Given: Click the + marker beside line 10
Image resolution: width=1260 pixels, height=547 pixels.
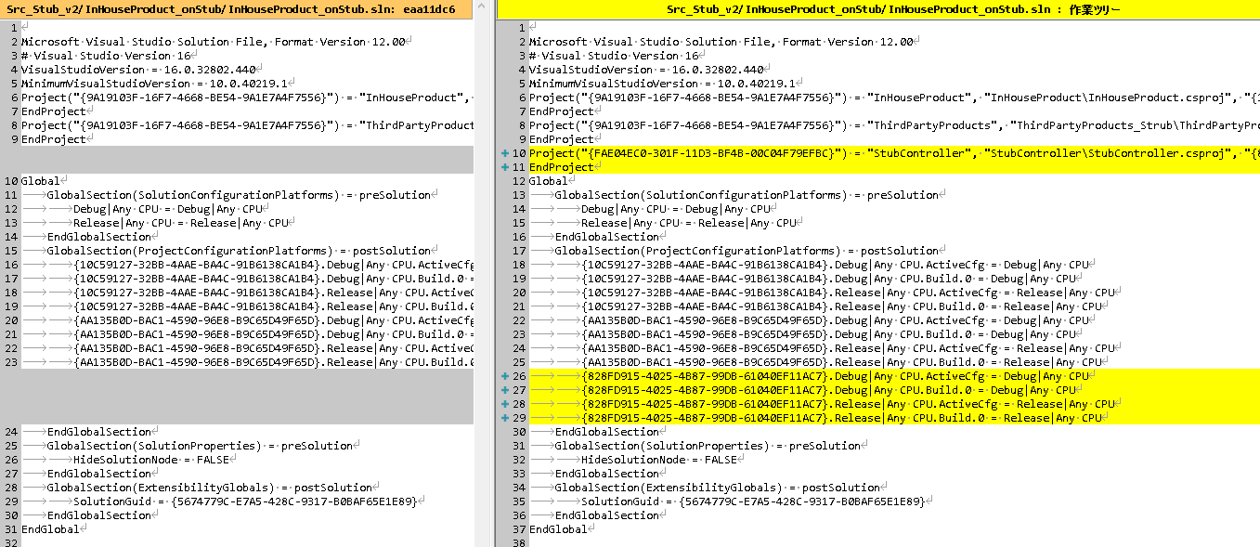Looking at the screenshot, I should 507,152.
